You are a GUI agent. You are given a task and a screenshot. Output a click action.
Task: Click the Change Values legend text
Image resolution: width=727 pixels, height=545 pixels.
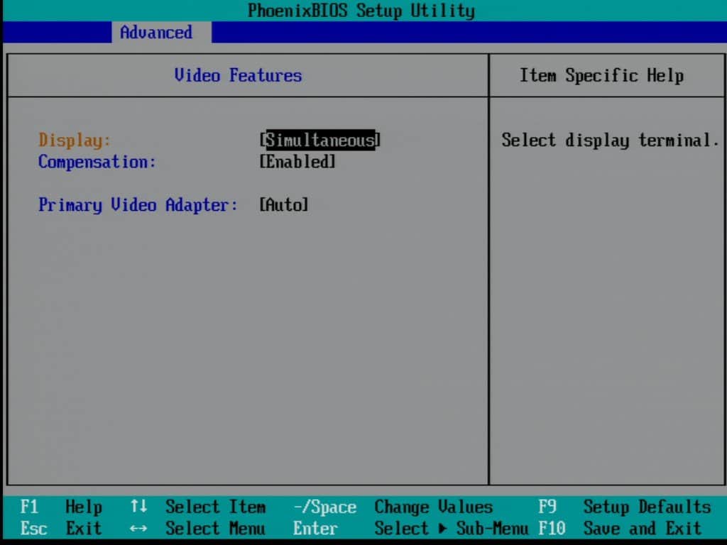point(434,507)
